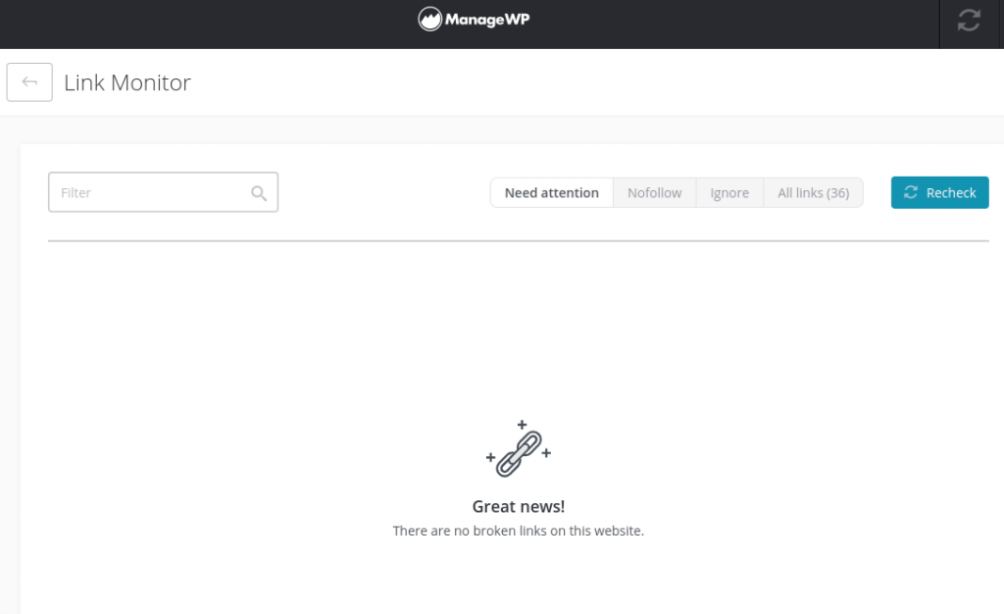Click the chain link illustration icon
Viewport: 1004px width, 614px height.
pos(519,453)
